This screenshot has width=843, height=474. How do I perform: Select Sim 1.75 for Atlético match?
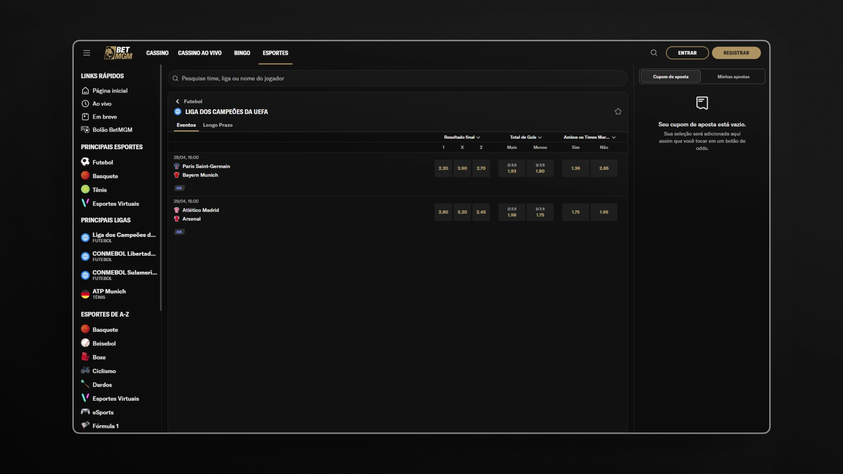(576, 212)
